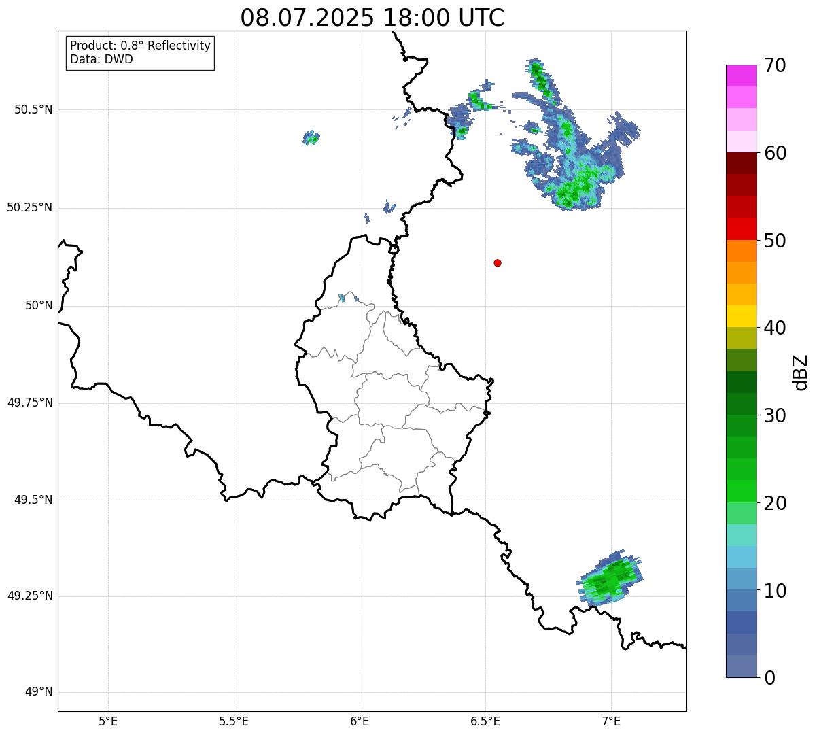Image resolution: width=817 pixels, height=735 pixels.
Task: Click the 49.25°N latitude label
Action: [29, 596]
